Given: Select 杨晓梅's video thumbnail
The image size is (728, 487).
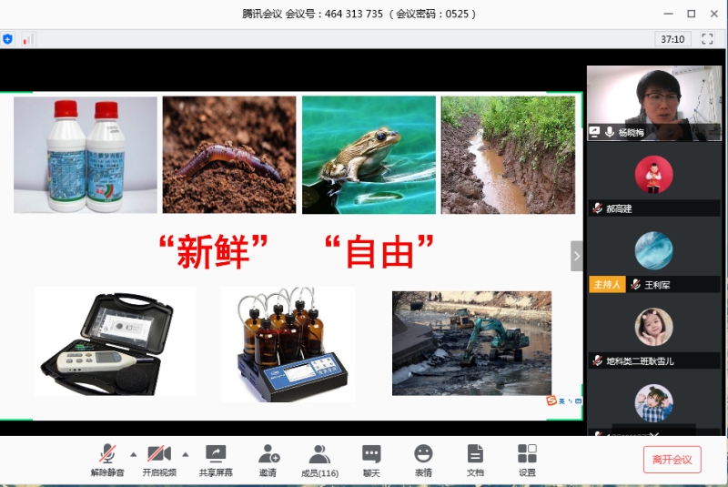Looking at the screenshot, I should coord(653,102).
